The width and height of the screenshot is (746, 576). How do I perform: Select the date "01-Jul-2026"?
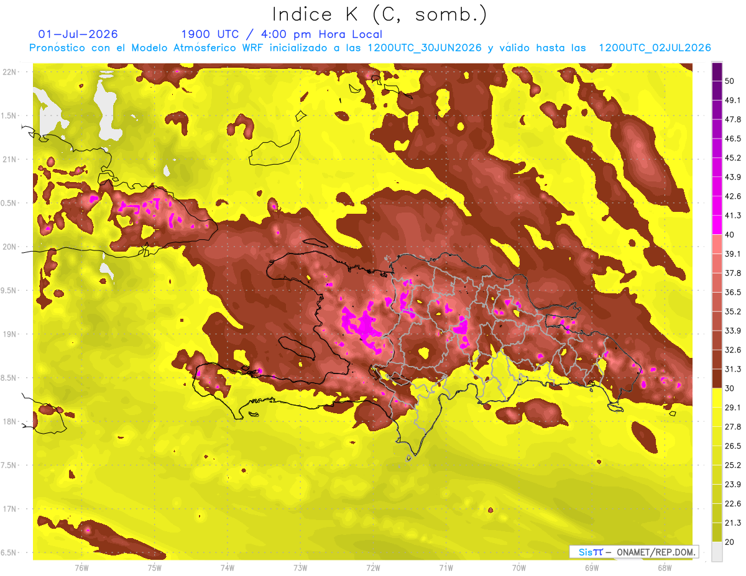[78, 34]
